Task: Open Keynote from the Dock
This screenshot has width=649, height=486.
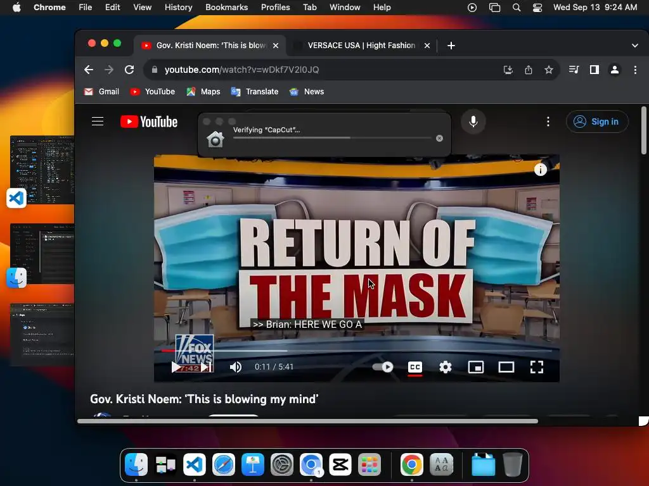Action: click(x=252, y=464)
